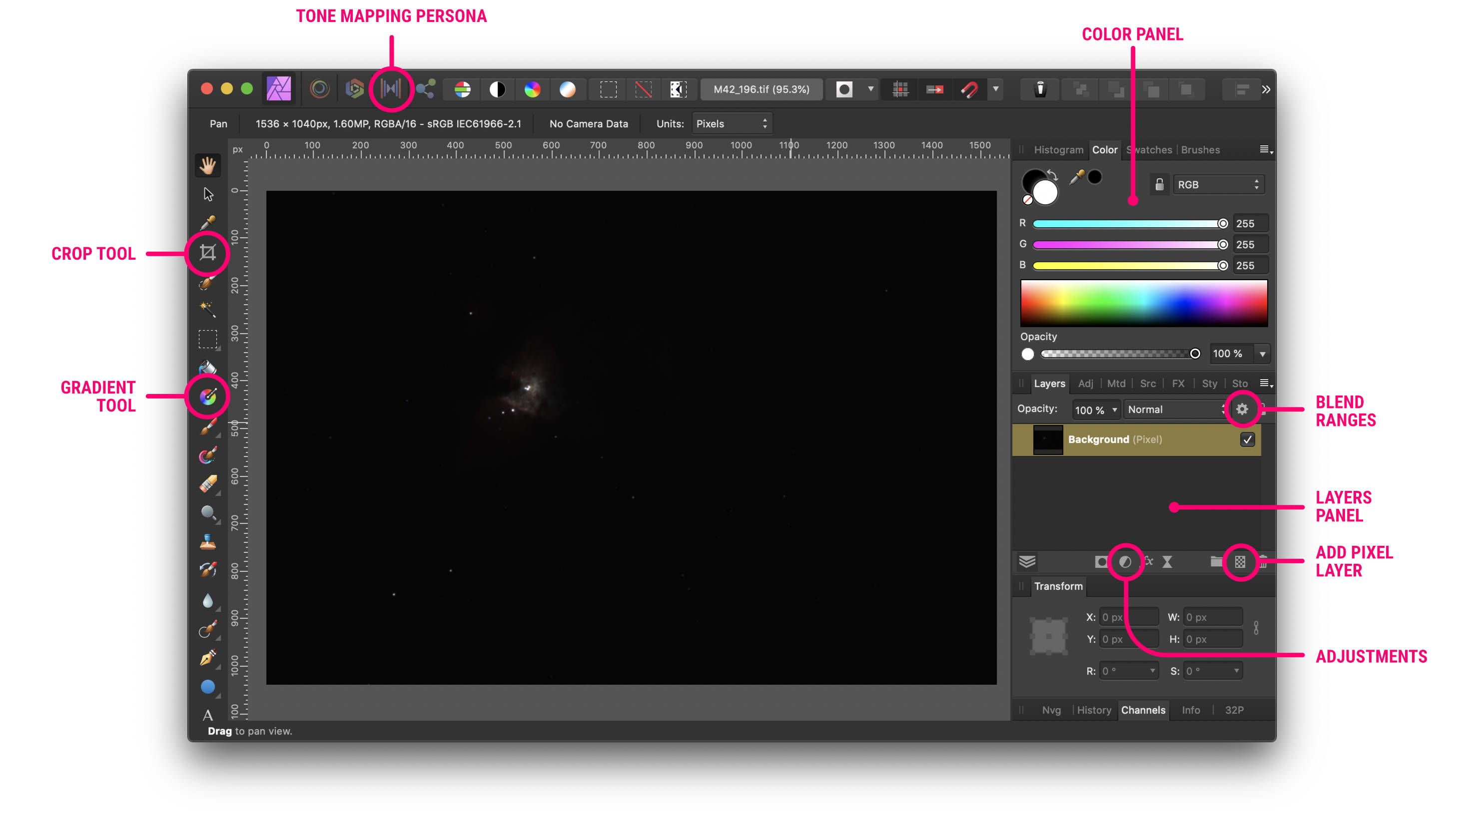Toggle Background layer visibility checkbox

point(1247,439)
